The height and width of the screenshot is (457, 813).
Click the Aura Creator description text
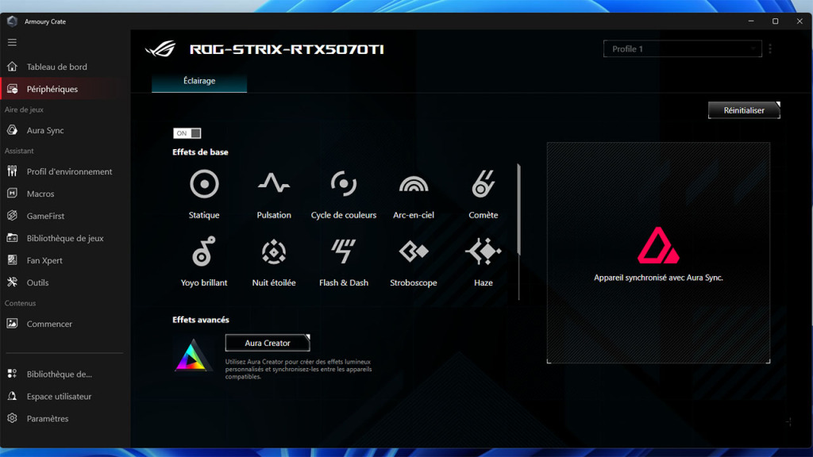pos(299,369)
